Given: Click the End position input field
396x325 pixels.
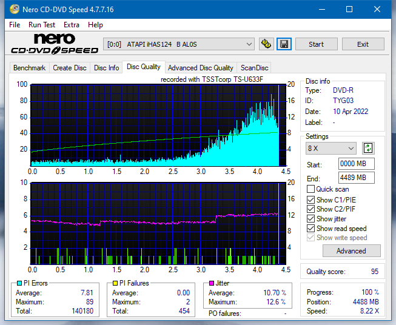Looking at the screenshot, I should pos(356,178).
